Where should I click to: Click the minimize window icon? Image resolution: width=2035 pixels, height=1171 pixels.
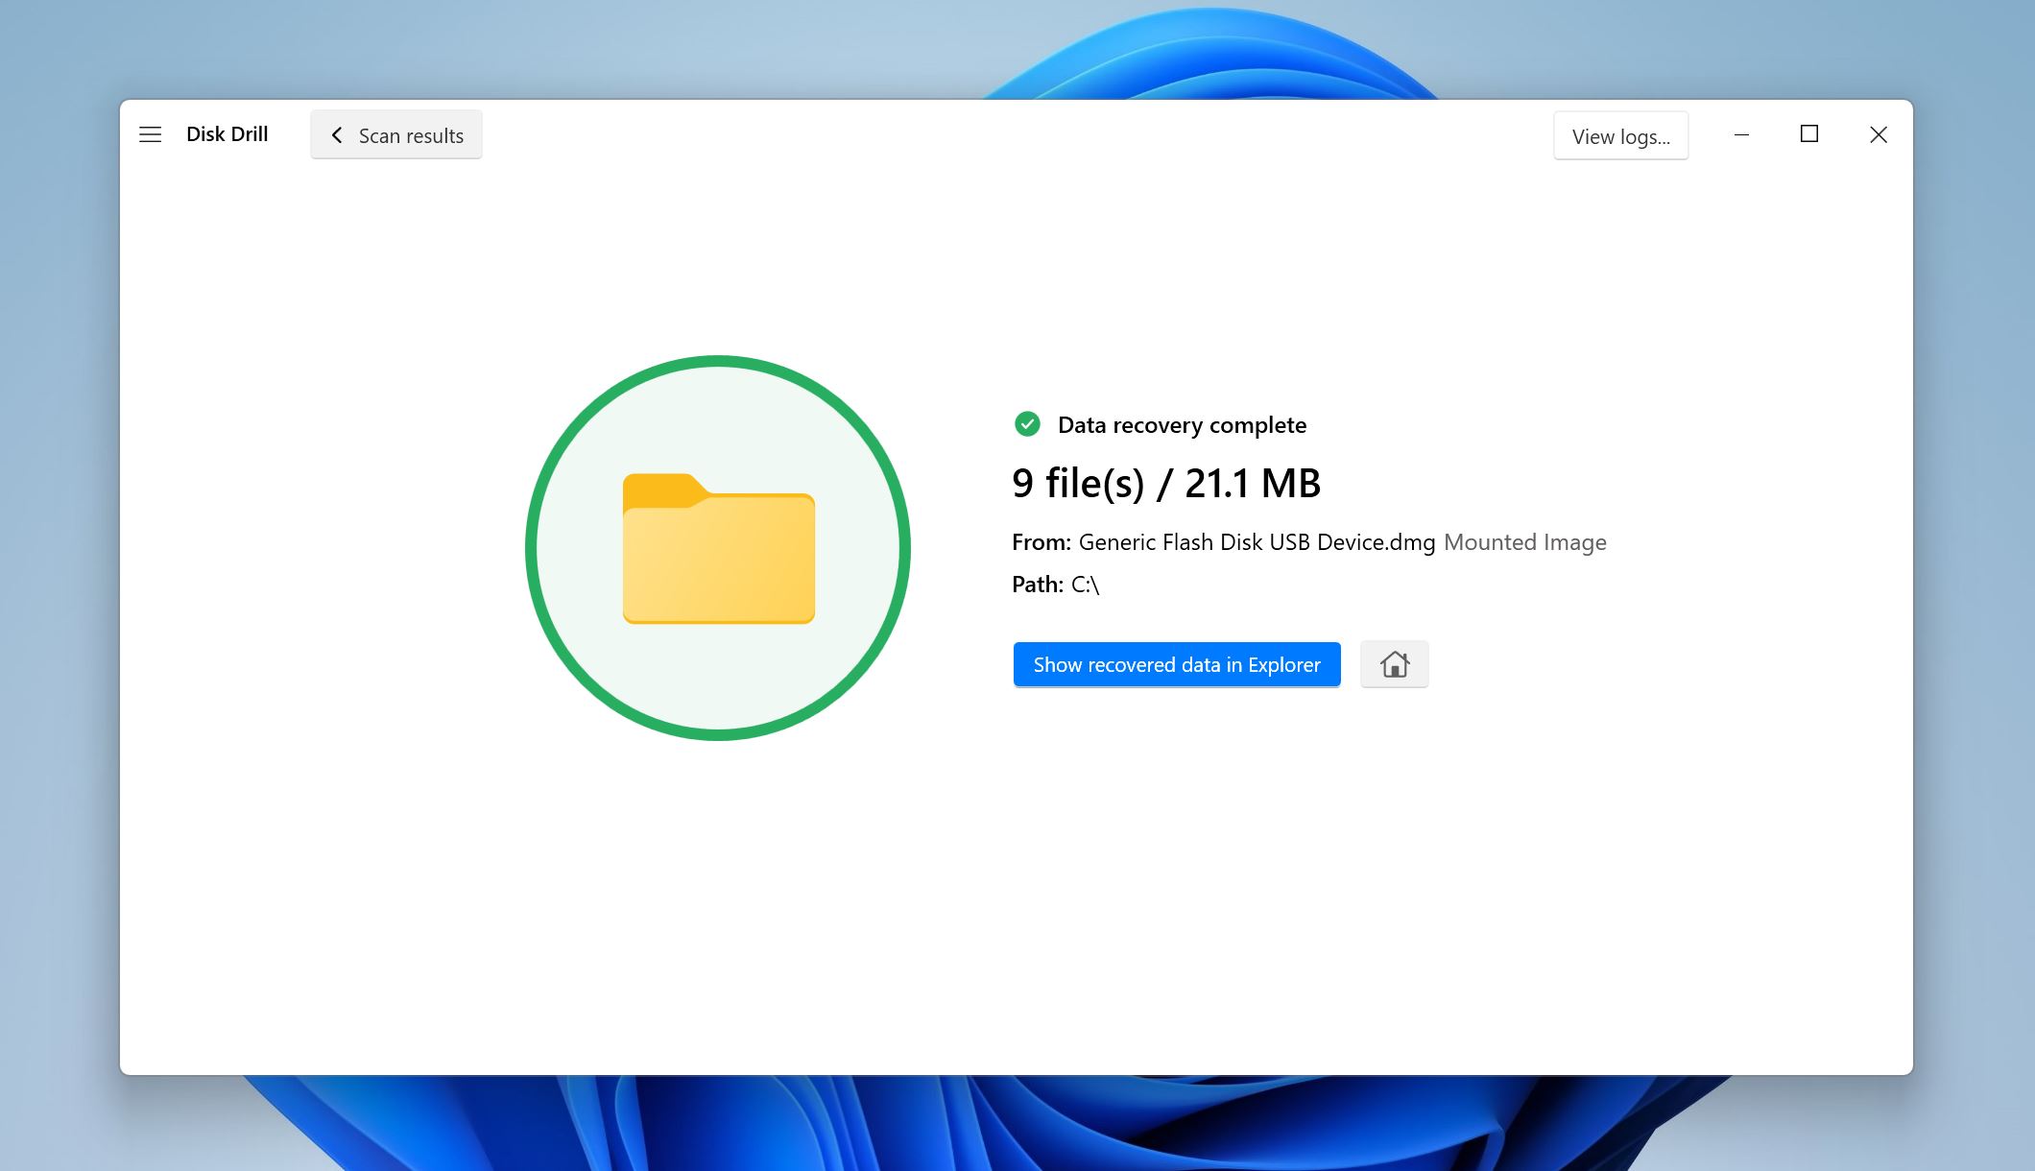coord(1743,134)
